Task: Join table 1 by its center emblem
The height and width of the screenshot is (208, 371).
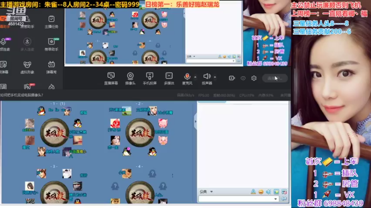Action: tap(55, 133)
